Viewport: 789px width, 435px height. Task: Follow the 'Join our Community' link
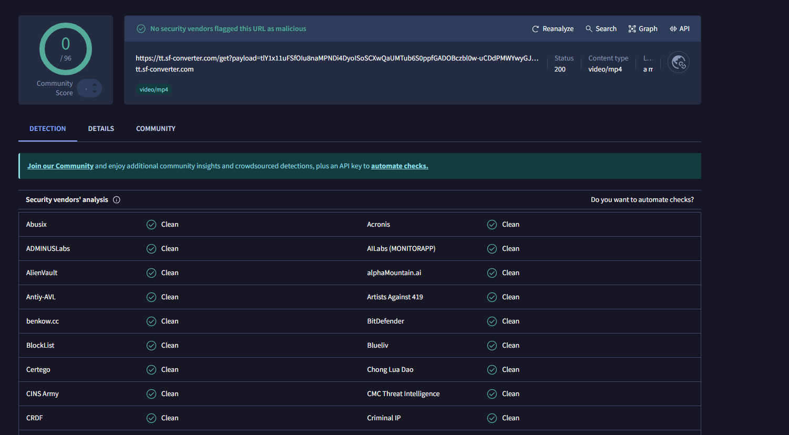pos(60,166)
